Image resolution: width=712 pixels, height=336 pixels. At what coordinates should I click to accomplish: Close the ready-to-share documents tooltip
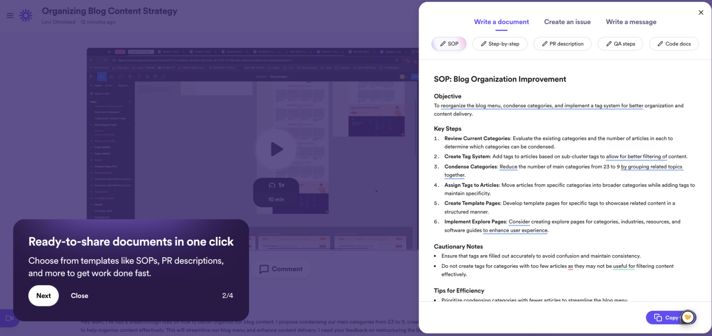(x=79, y=295)
